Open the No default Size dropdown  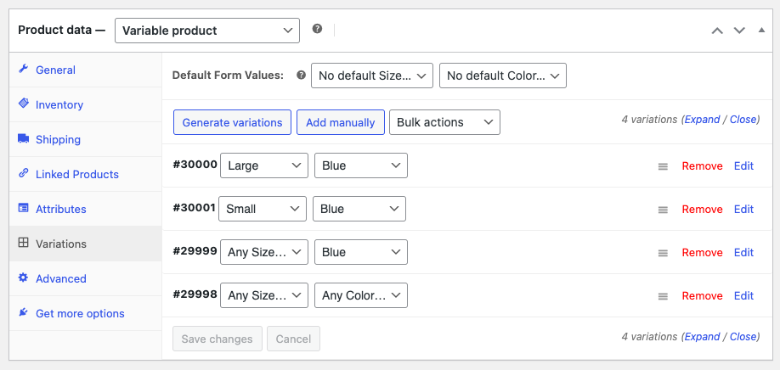click(372, 76)
